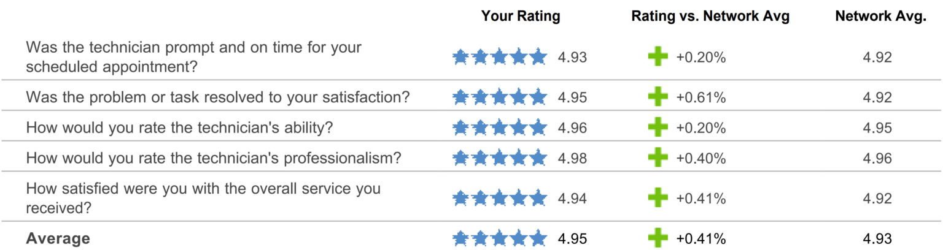
Task: Click the green plus icon beside +0.61%
Action: tap(658, 97)
